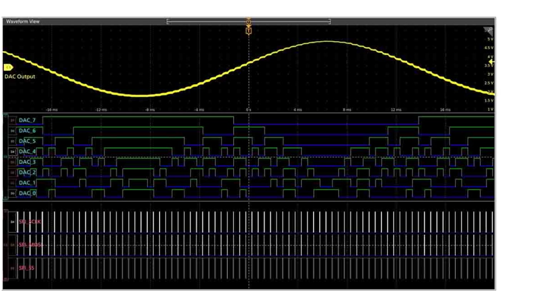The height and width of the screenshot is (307, 546).
Task: Switch to the Waveform View tab
Action: pyautogui.click(x=22, y=21)
